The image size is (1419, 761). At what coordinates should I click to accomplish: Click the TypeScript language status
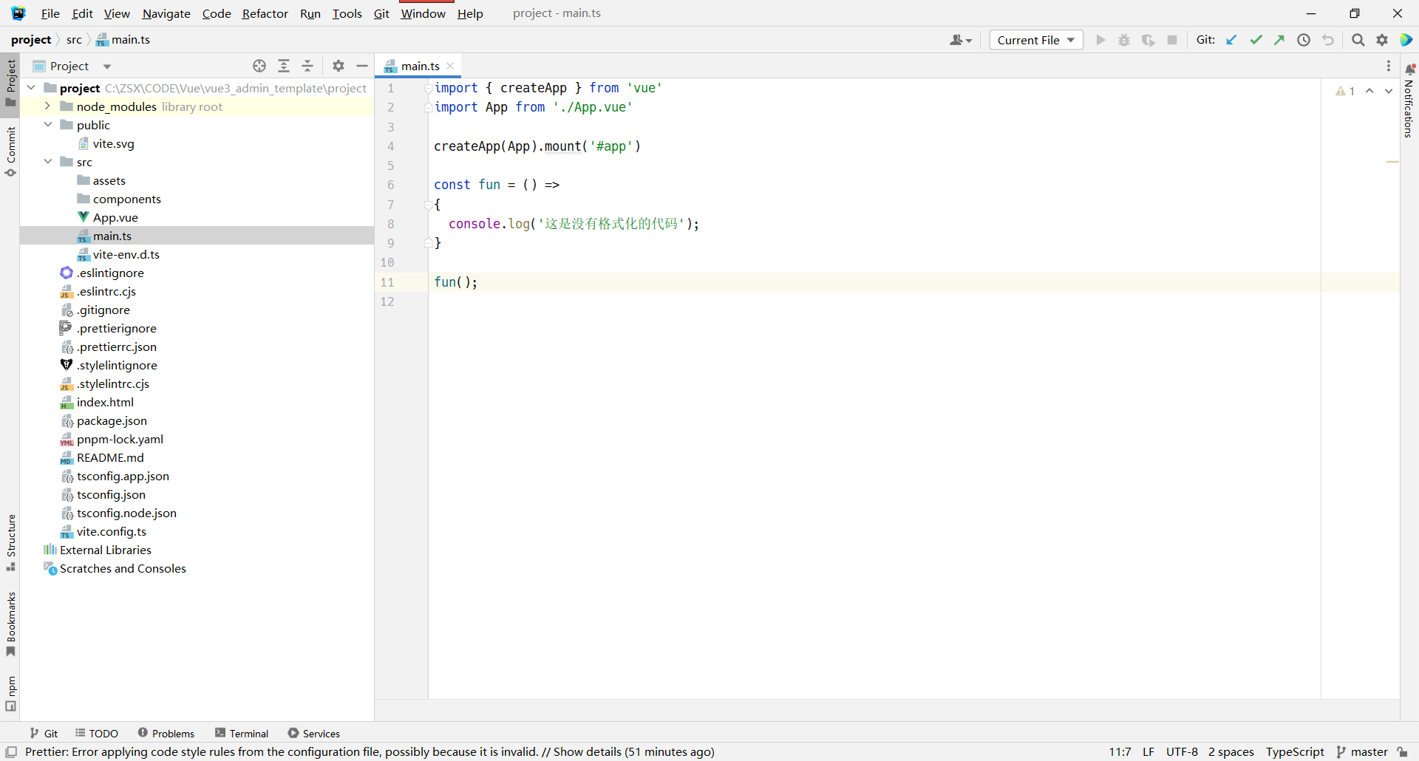pos(1295,751)
